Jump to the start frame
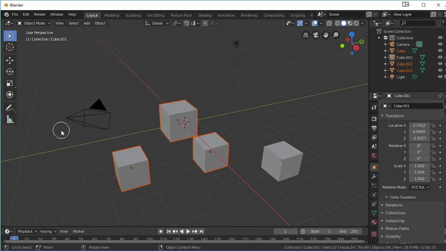The image size is (446, 251). pos(169,231)
